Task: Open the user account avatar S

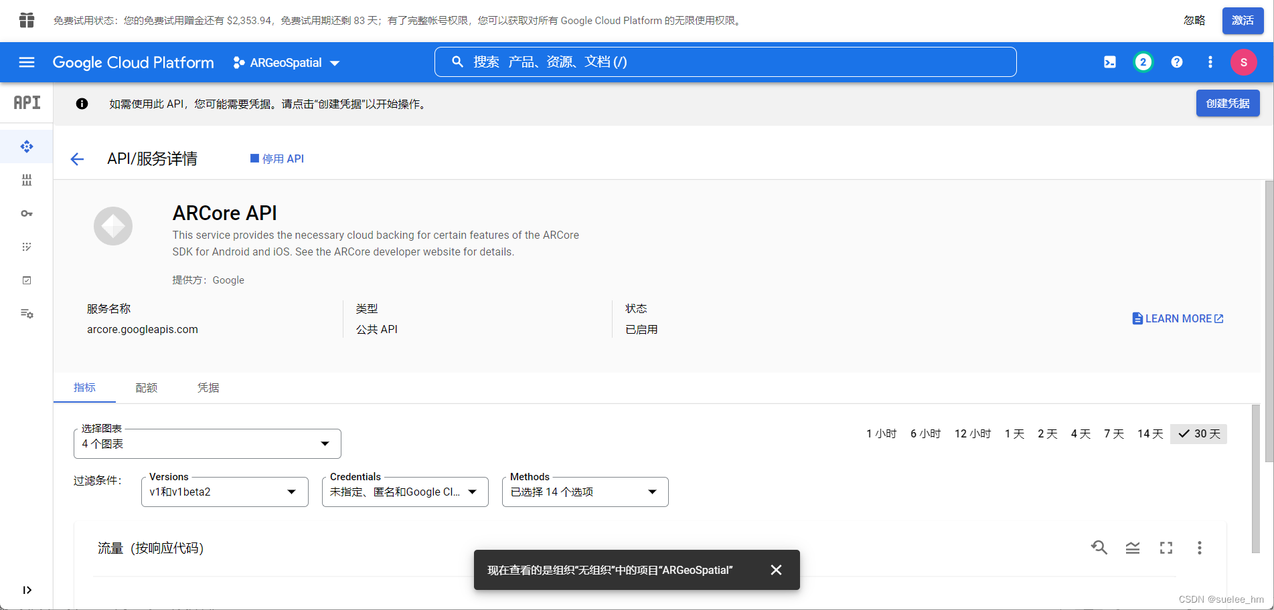Action: [x=1244, y=62]
